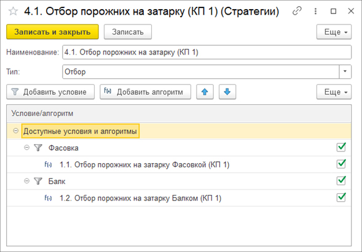
Task: Add form to favorites with star icon
Action: [x=13, y=11]
